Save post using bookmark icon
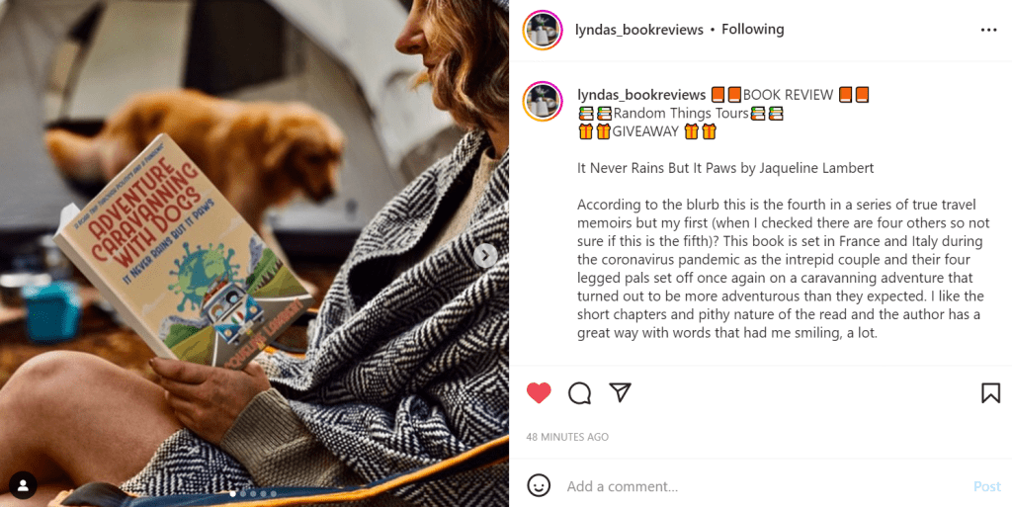The image size is (1012, 507). click(990, 392)
